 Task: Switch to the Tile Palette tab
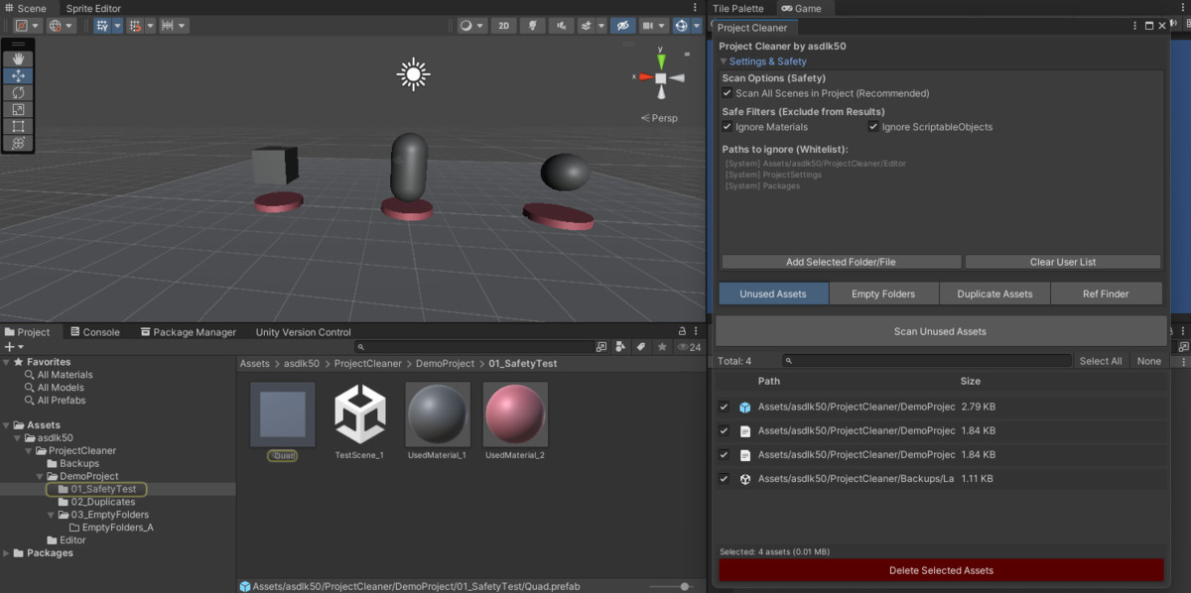tap(739, 8)
